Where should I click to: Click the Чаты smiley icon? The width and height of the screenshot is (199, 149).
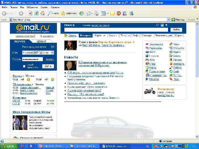point(171,44)
